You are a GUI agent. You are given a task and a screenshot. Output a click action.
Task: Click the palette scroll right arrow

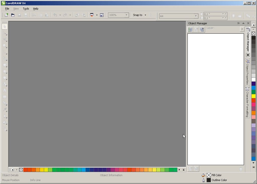point(179,170)
